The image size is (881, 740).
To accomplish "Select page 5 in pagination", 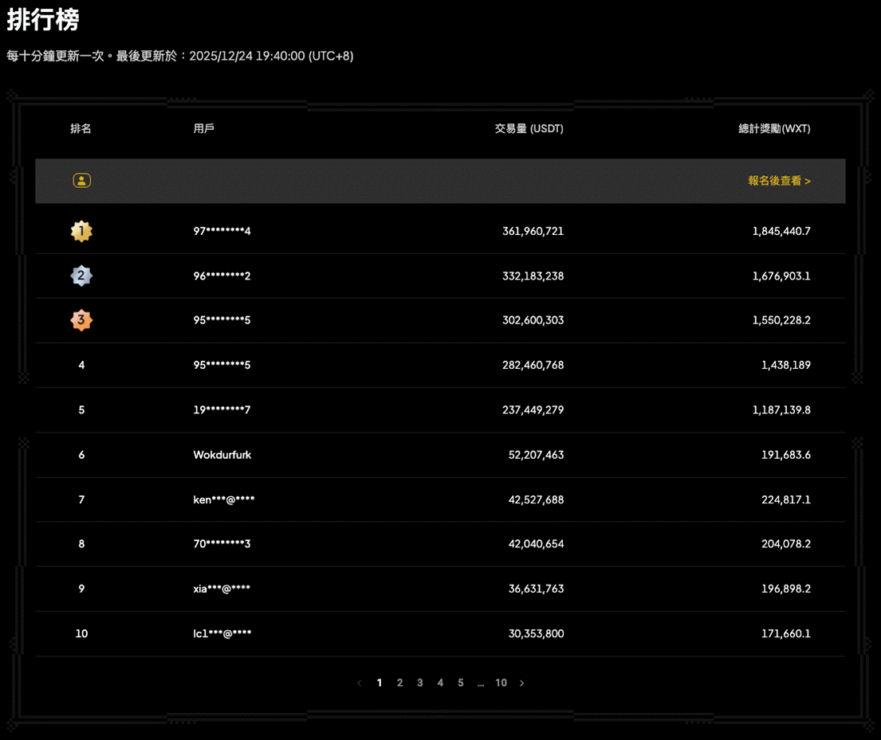I will point(460,683).
